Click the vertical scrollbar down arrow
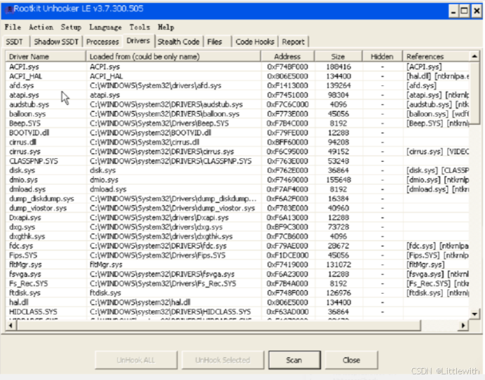The width and height of the screenshot is (485, 380). coord(475,314)
